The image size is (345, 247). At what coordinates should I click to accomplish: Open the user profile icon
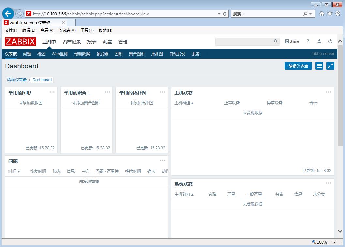pos(319,41)
